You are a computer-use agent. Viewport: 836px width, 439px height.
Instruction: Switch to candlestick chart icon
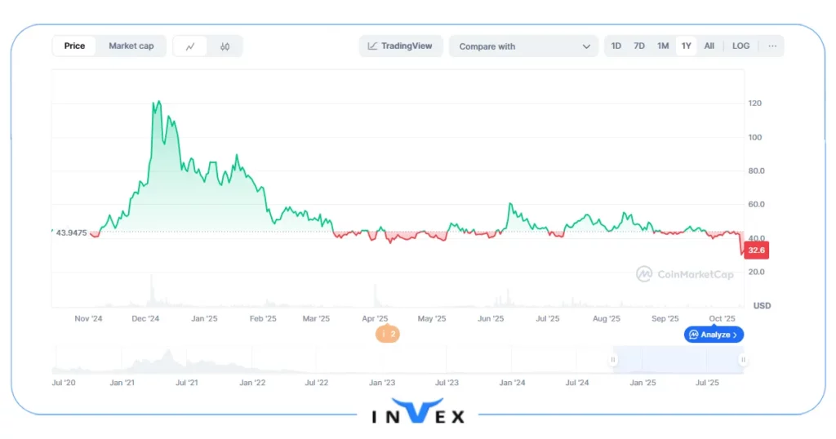click(x=225, y=47)
